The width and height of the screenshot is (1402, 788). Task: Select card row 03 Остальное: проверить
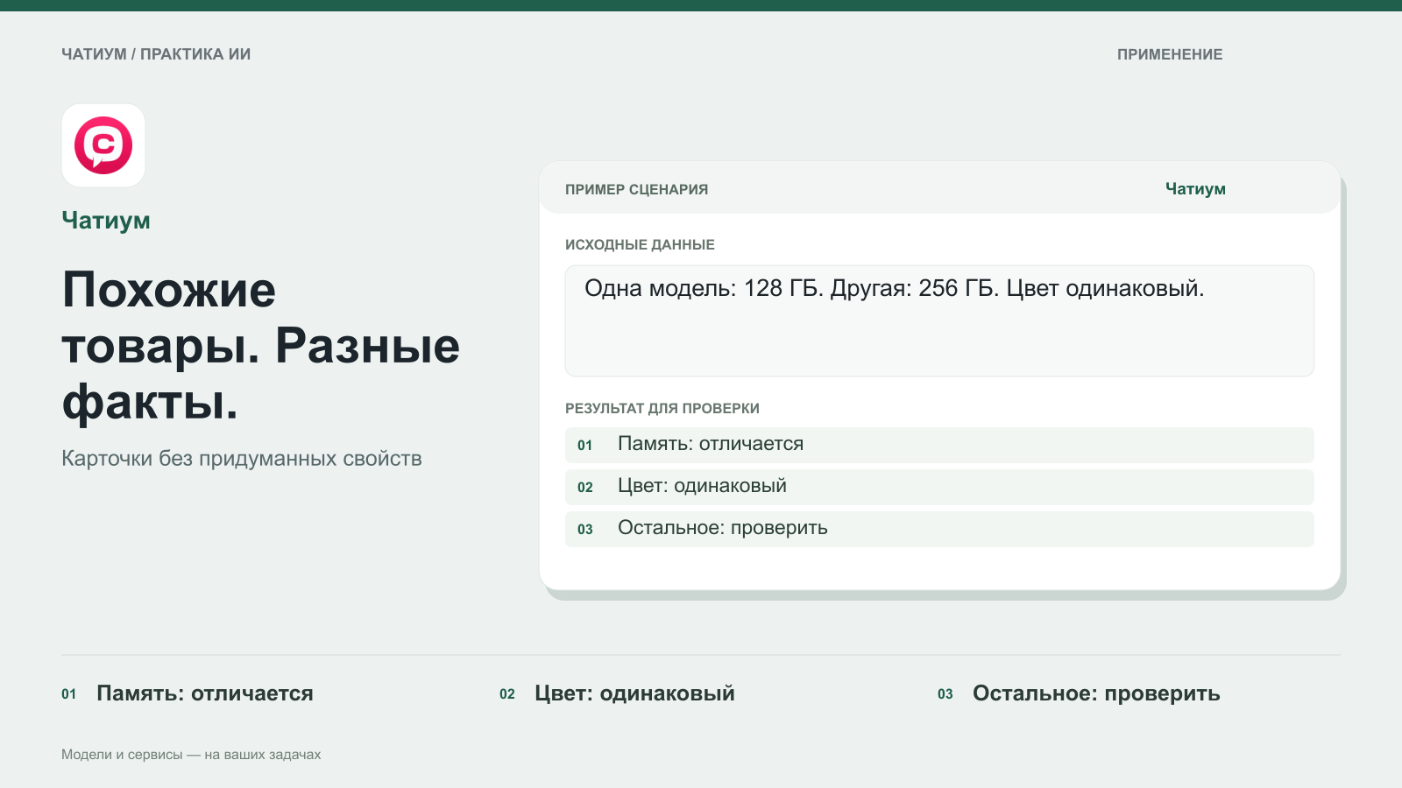click(939, 529)
